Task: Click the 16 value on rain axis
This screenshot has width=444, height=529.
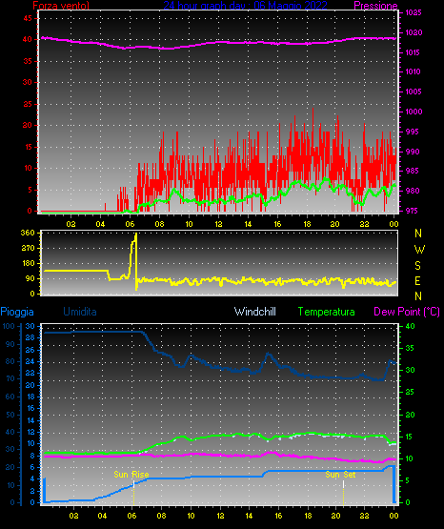Action: 30,408
